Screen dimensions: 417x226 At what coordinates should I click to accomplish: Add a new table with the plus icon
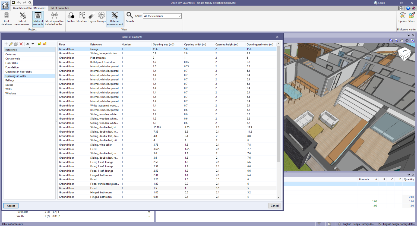[x=6, y=44]
